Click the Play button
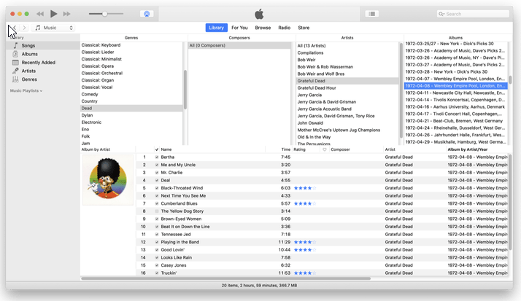Viewport: 521px width, 301px height. pos(53,14)
